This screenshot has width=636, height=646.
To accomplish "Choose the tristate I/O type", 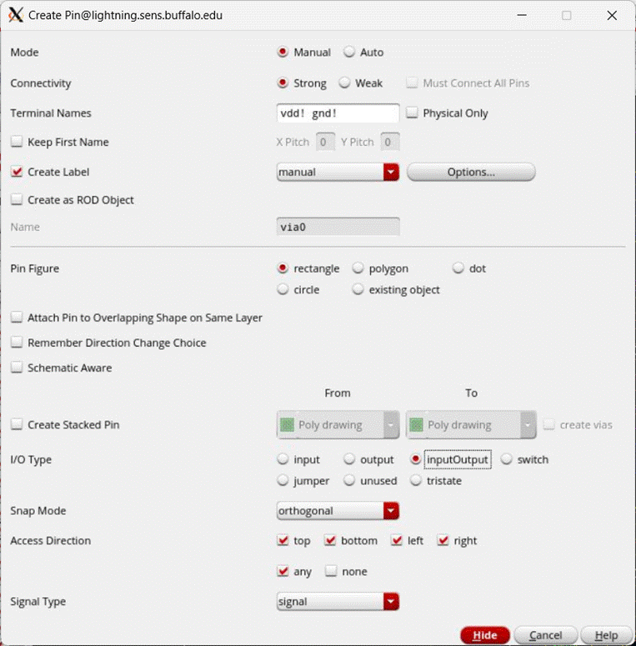I will (x=416, y=481).
